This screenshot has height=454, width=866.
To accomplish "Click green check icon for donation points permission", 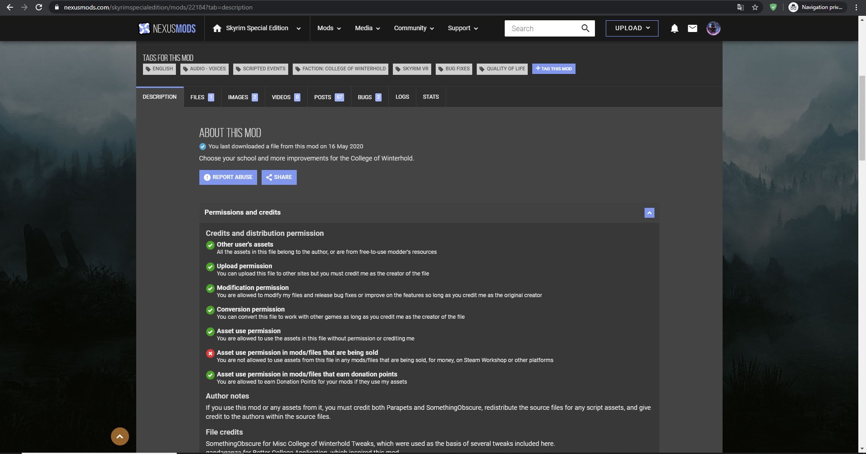I will (210, 375).
